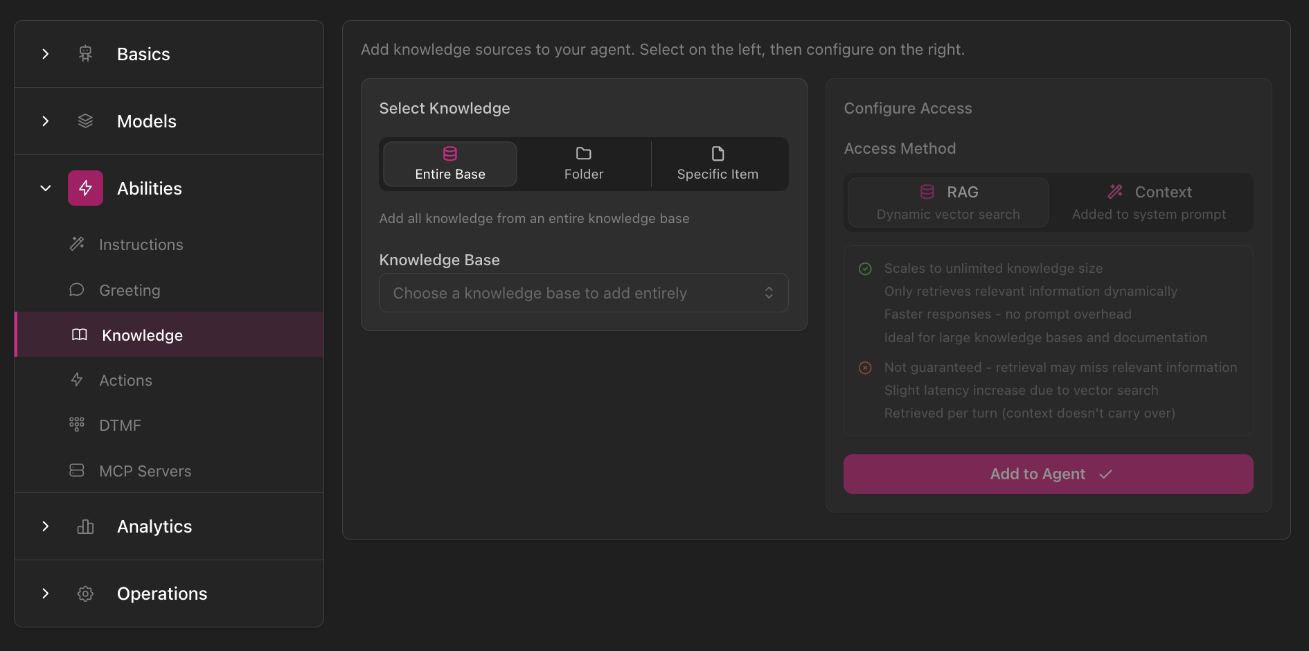Screen dimensions: 1309x651
Task: Click the Entire Base database icon
Action: 449,153
